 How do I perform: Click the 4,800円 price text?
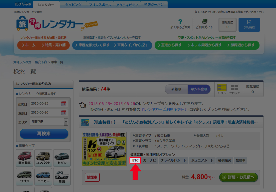point(203,177)
